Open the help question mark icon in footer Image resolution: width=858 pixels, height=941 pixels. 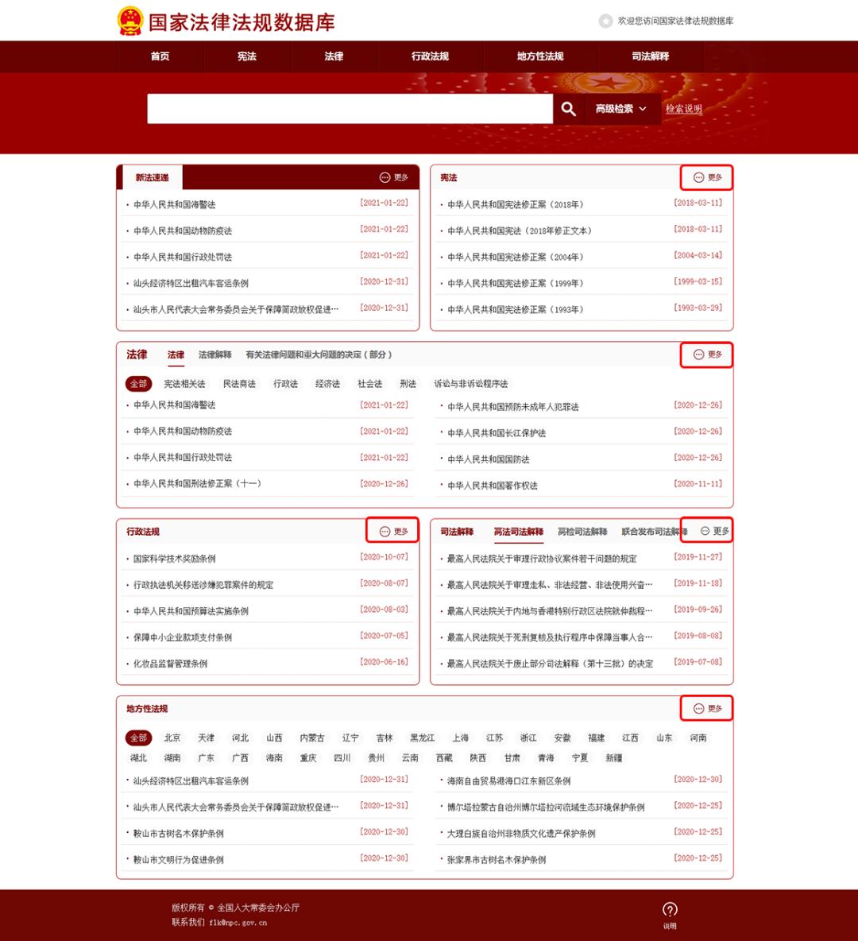coord(670,910)
